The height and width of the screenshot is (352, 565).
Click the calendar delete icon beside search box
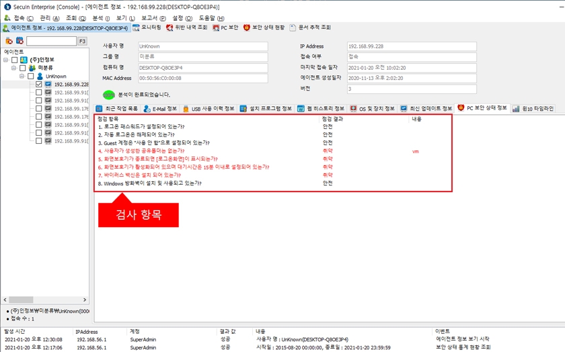click(x=20, y=41)
